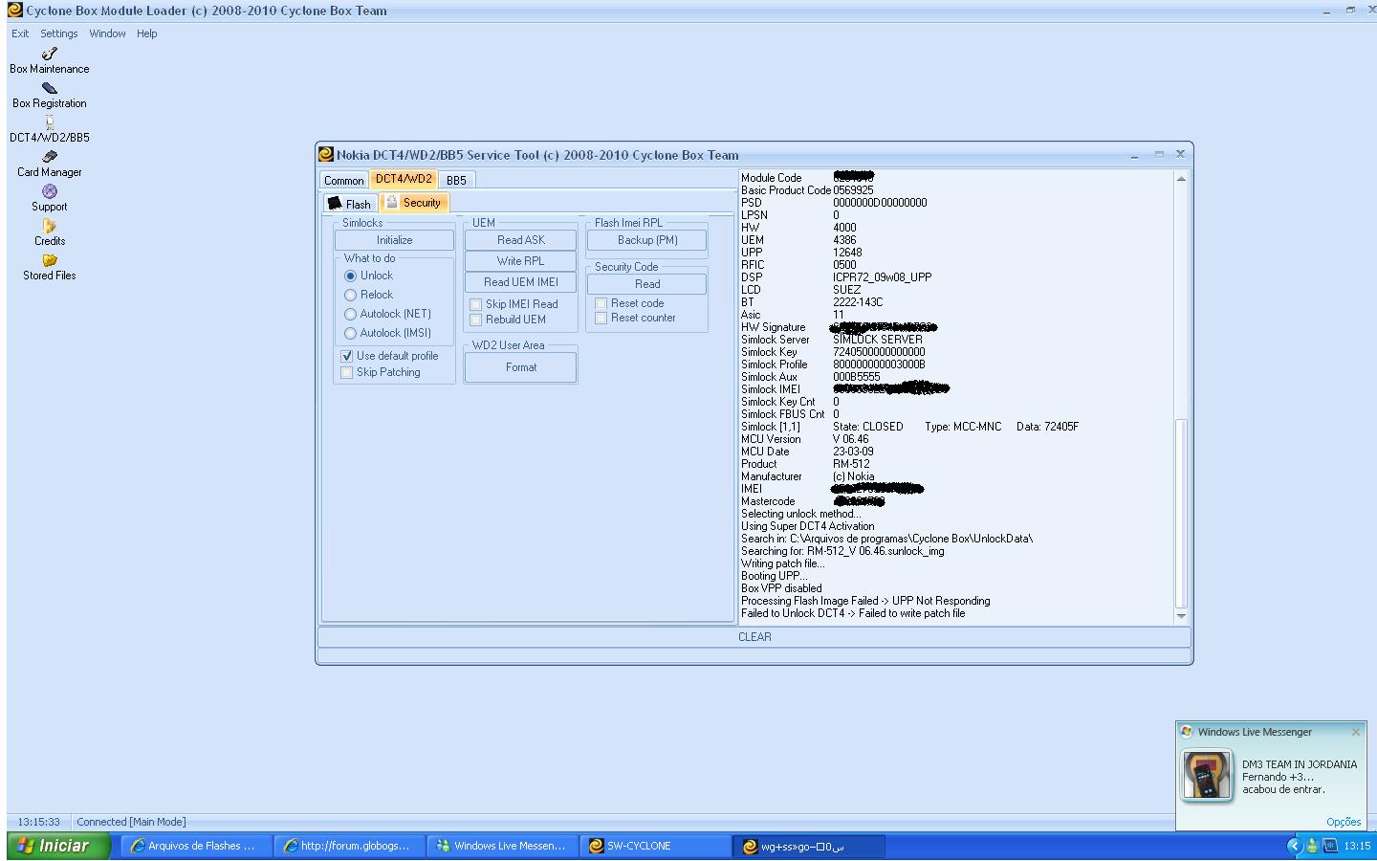Click Messenger butterfly icon in popup title
This screenshot has width=1377, height=861.
[1187, 732]
